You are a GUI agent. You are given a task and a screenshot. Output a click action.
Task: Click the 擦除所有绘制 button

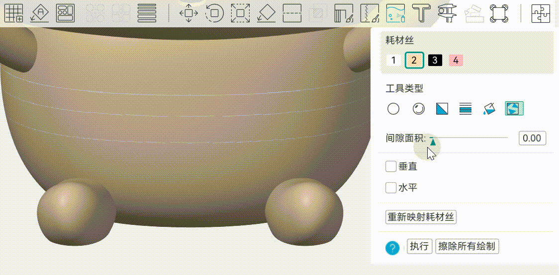click(467, 246)
